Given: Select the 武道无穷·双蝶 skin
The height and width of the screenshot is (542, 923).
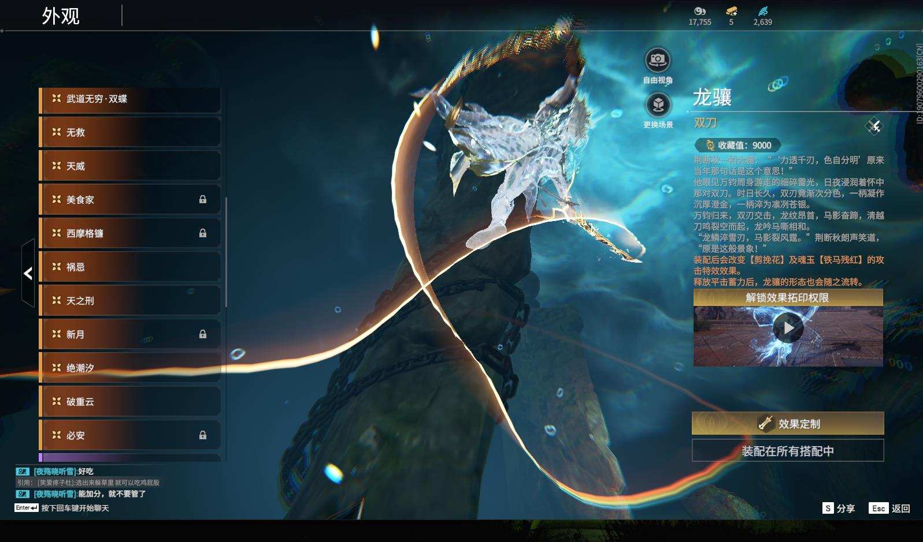Looking at the screenshot, I should click(x=130, y=99).
